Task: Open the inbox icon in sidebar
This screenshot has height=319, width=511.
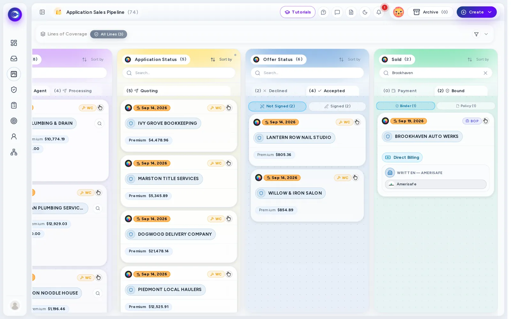Action: [x=14, y=58]
